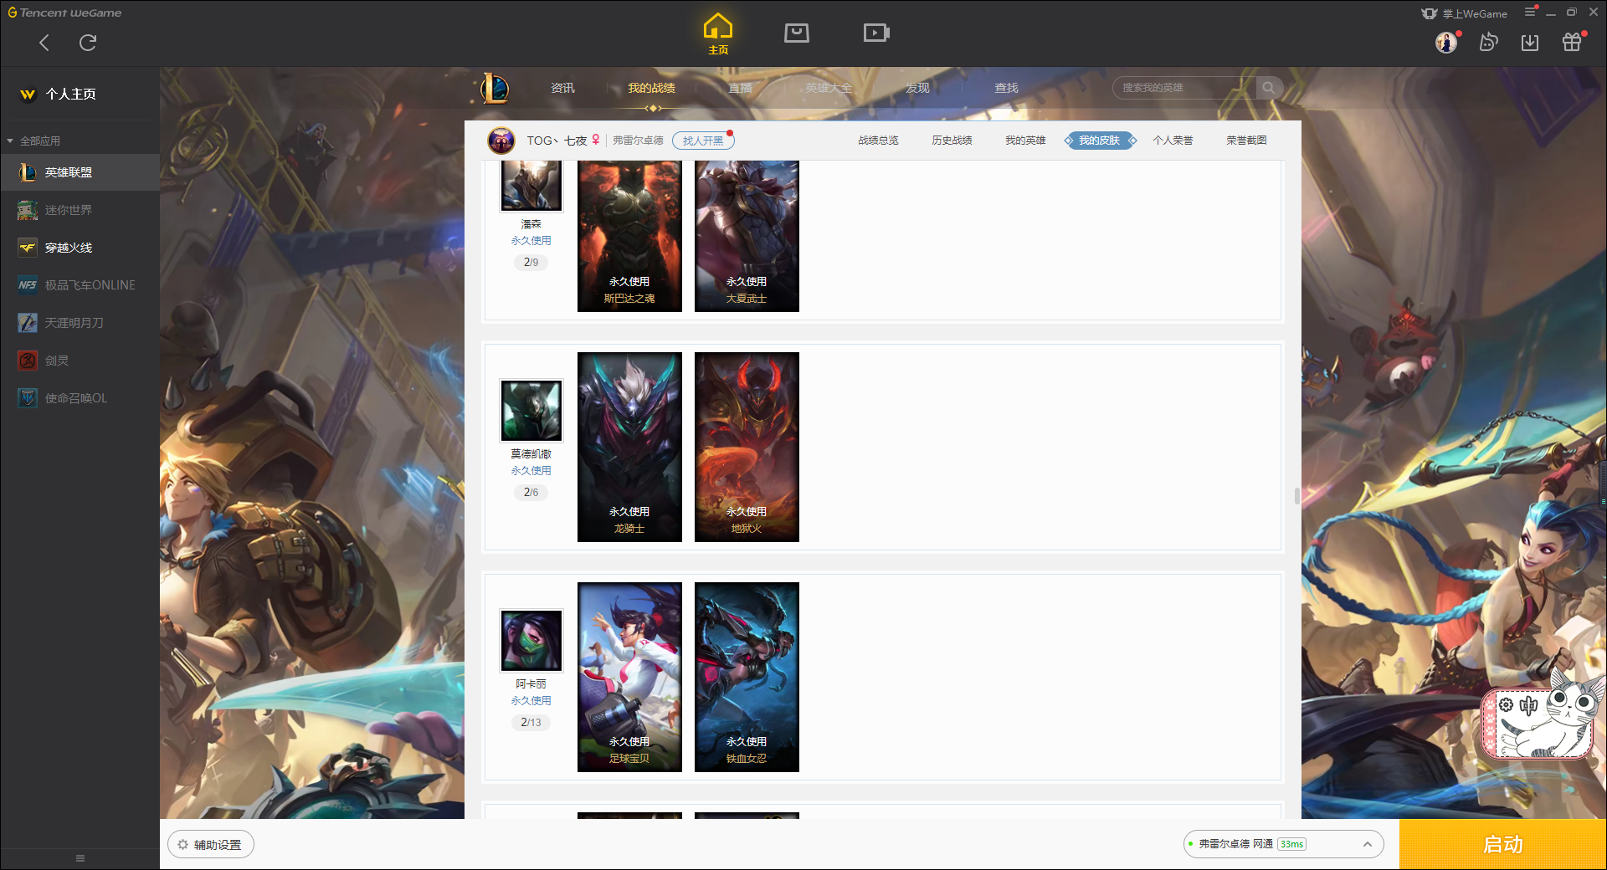Open 掌上WeGame mobile link
Image resolution: width=1607 pixels, height=870 pixels.
(1464, 13)
